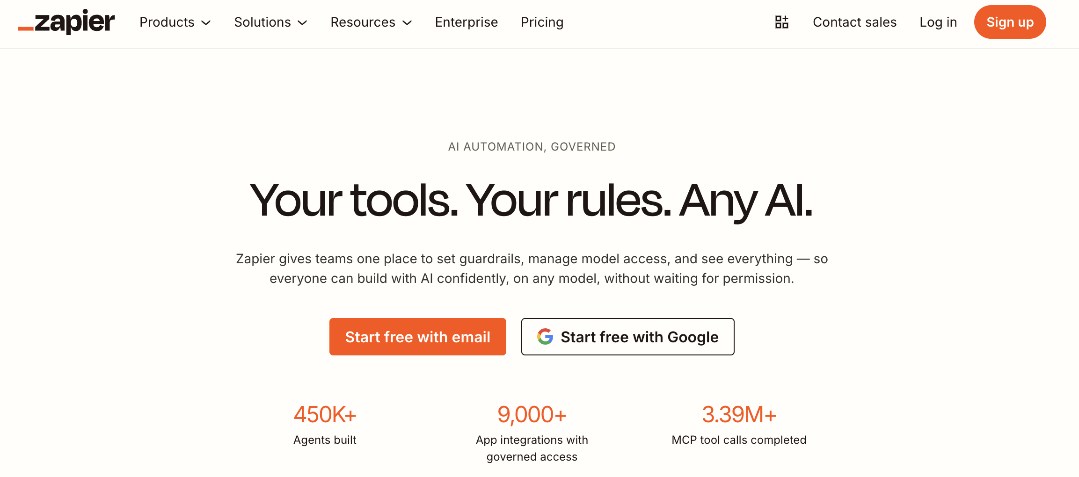Click Contact sales link
The width and height of the screenshot is (1079, 477).
click(x=855, y=22)
